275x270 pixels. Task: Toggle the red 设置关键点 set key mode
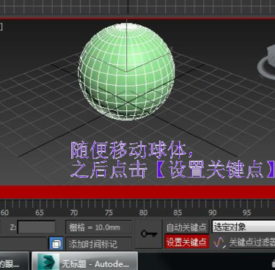coord(187,242)
